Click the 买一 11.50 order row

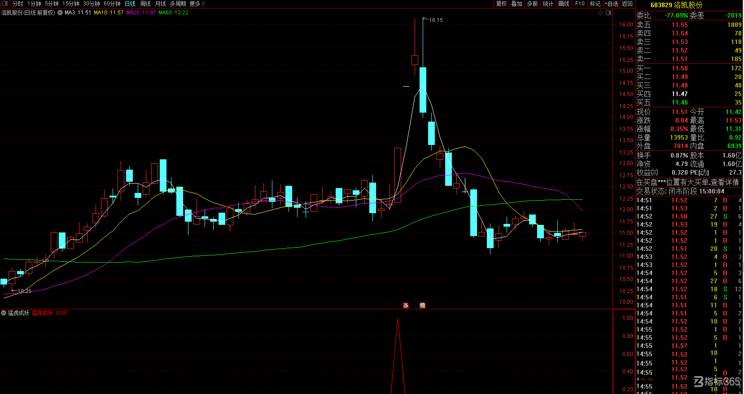(689, 68)
